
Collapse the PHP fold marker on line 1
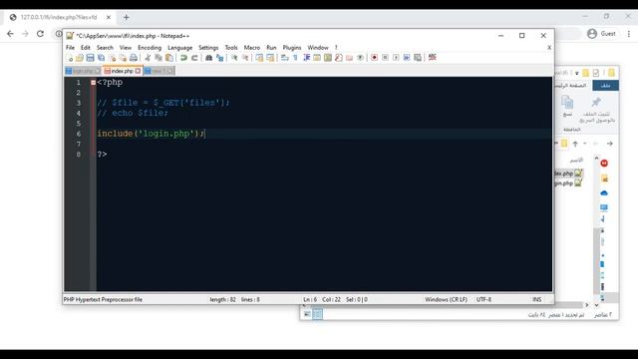point(93,82)
